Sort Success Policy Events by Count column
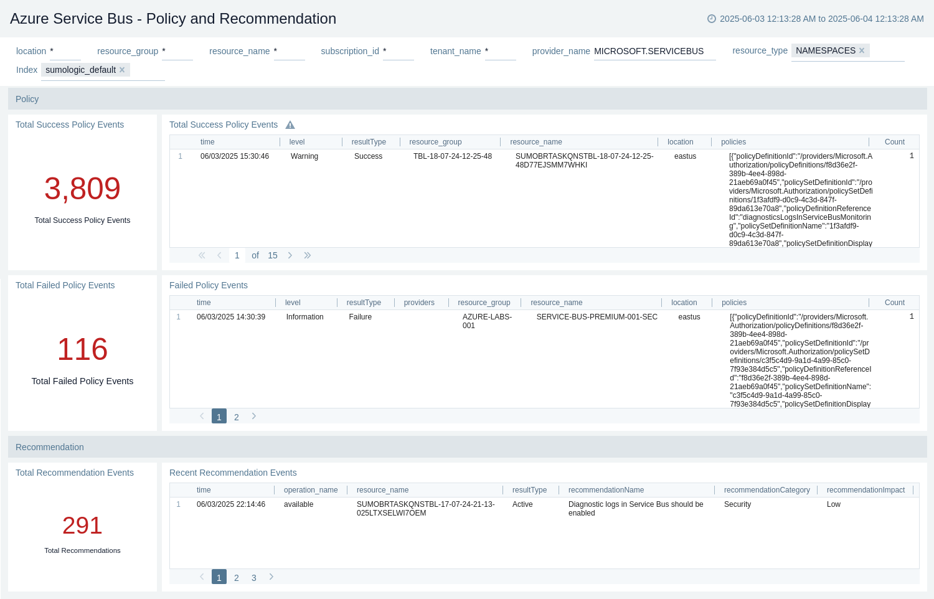 click(895, 142)
